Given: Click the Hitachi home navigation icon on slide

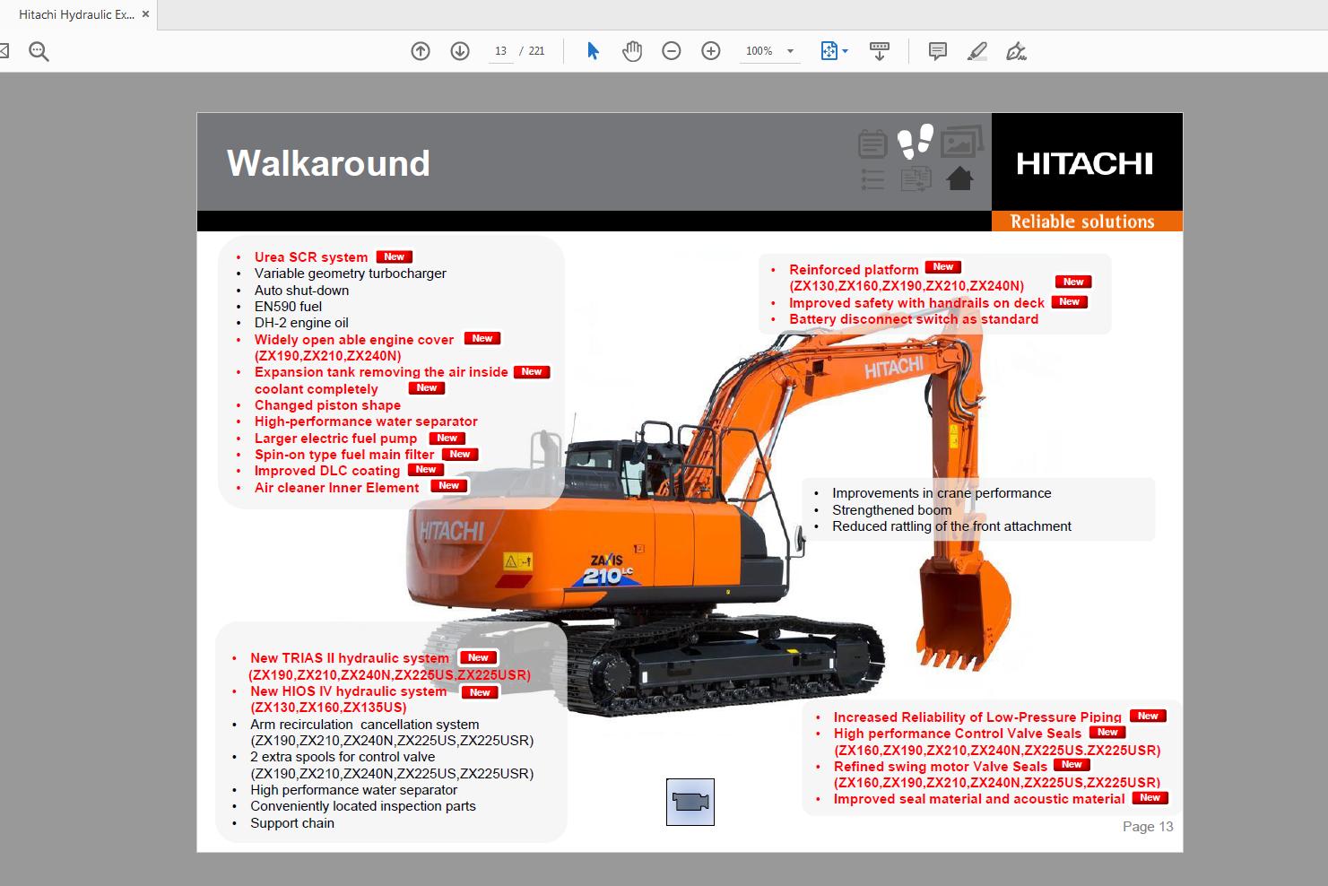Looking at the screenshot, I should 960,178.
